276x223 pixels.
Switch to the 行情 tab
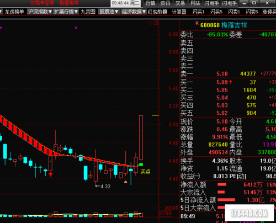150,3
